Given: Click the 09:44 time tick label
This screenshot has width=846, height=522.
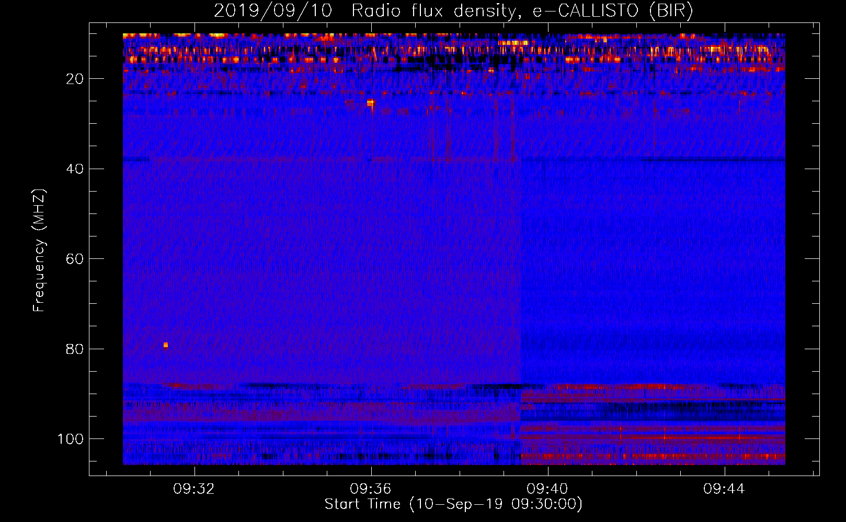Looking at the screenshot, I should tap(724, 489).
